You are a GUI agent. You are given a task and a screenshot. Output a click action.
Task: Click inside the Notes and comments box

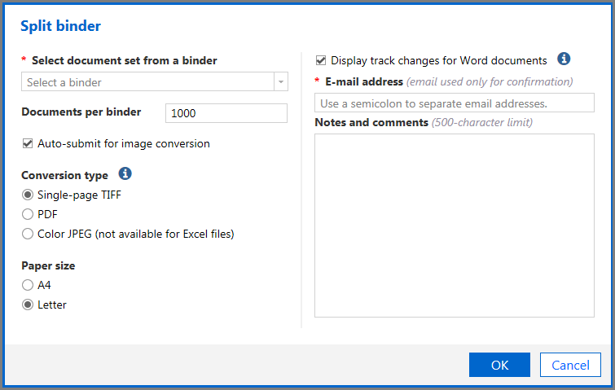click(x=455, y=226)
